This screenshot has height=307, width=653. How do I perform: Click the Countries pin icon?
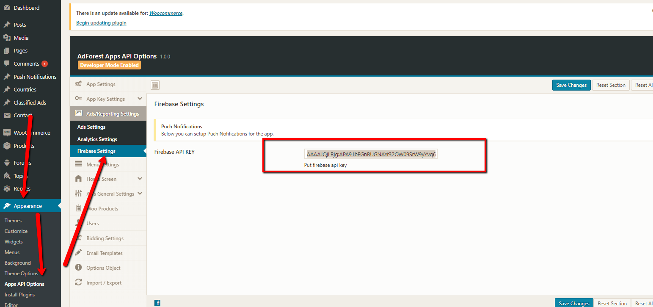point(7,89)
